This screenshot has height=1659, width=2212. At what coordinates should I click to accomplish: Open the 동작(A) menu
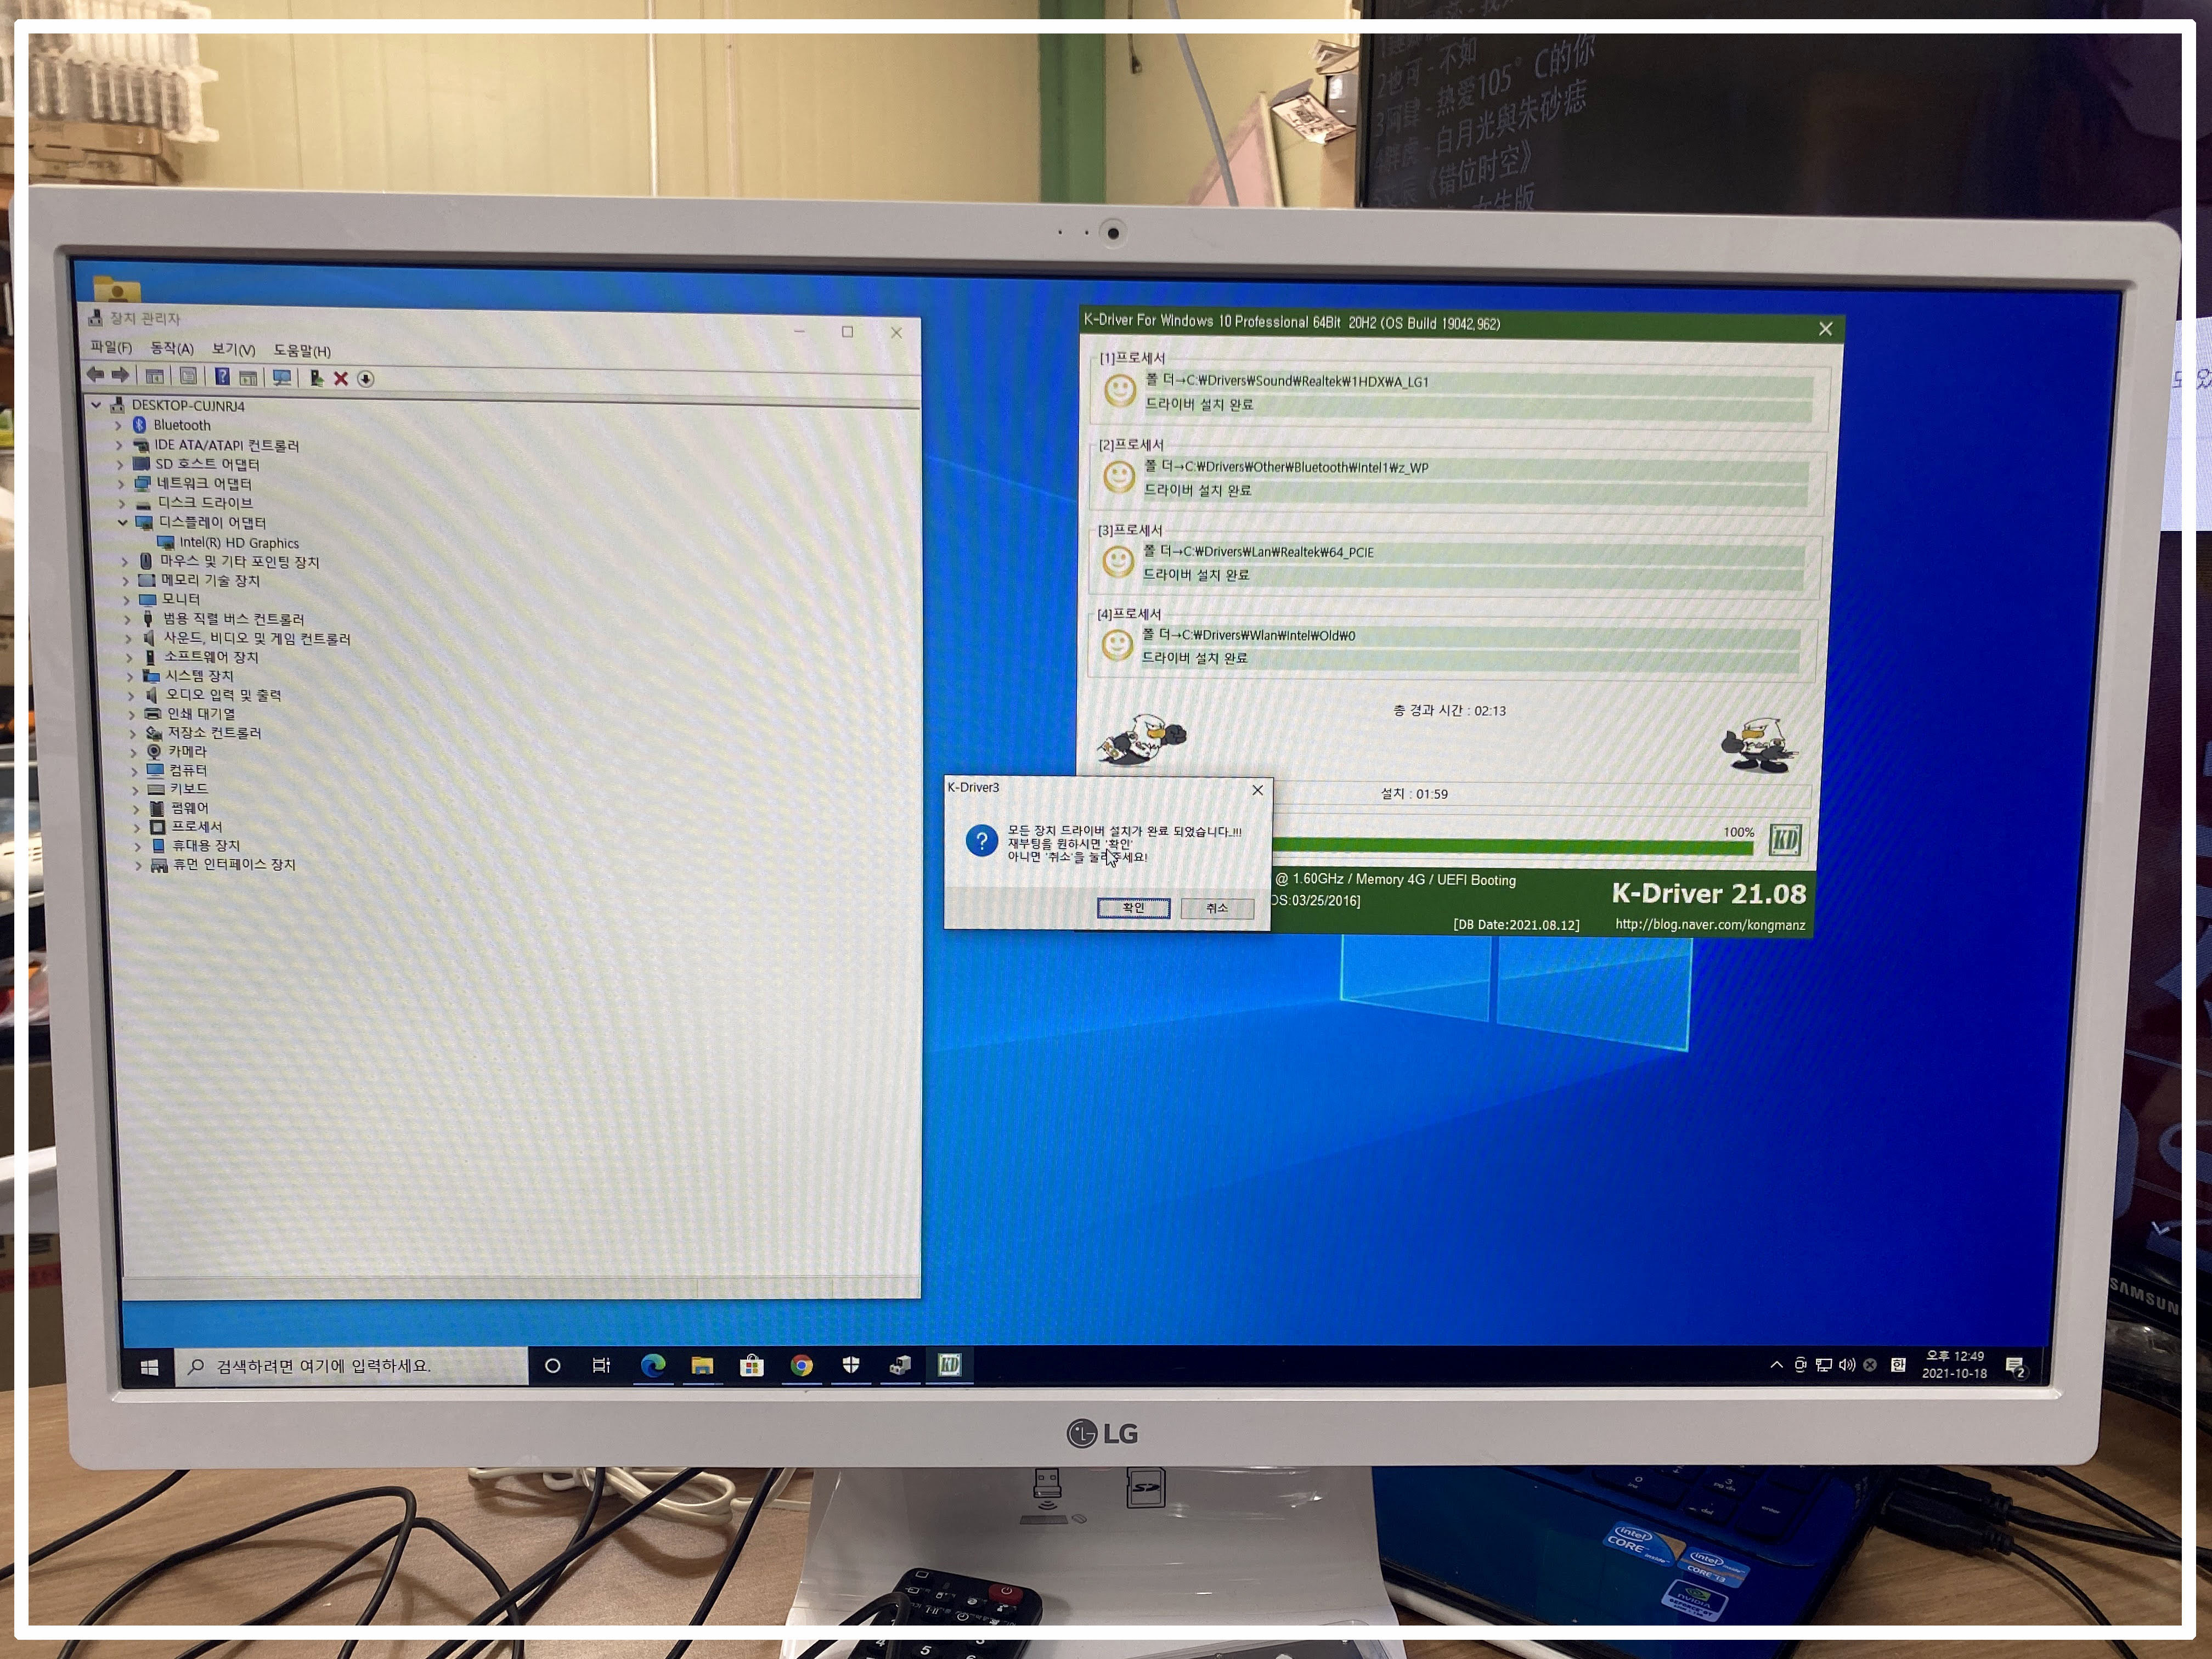pos(171,348)
